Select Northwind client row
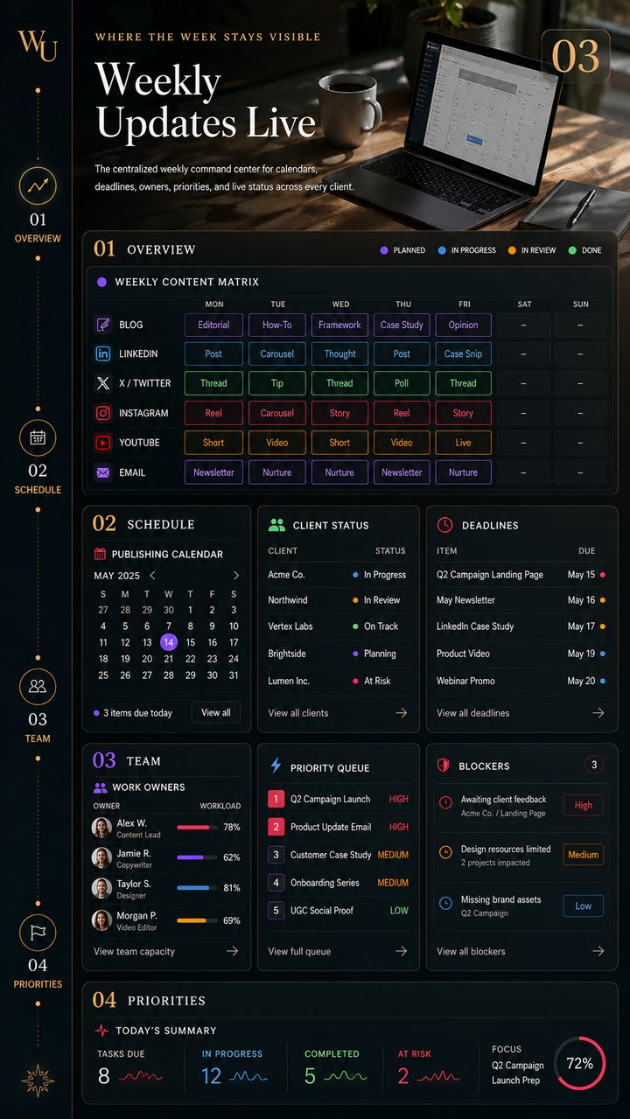 coord(337,600)
